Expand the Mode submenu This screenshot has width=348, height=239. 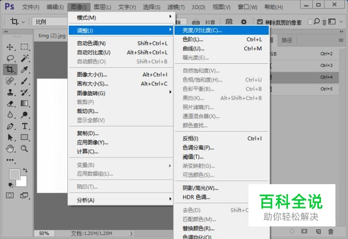click(121, 17)
